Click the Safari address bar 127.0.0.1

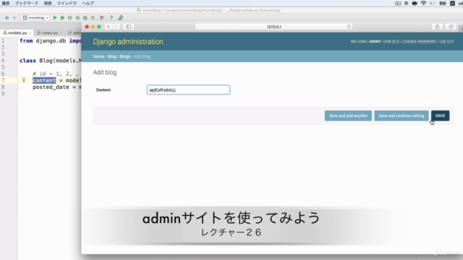(x=273, y=27)
